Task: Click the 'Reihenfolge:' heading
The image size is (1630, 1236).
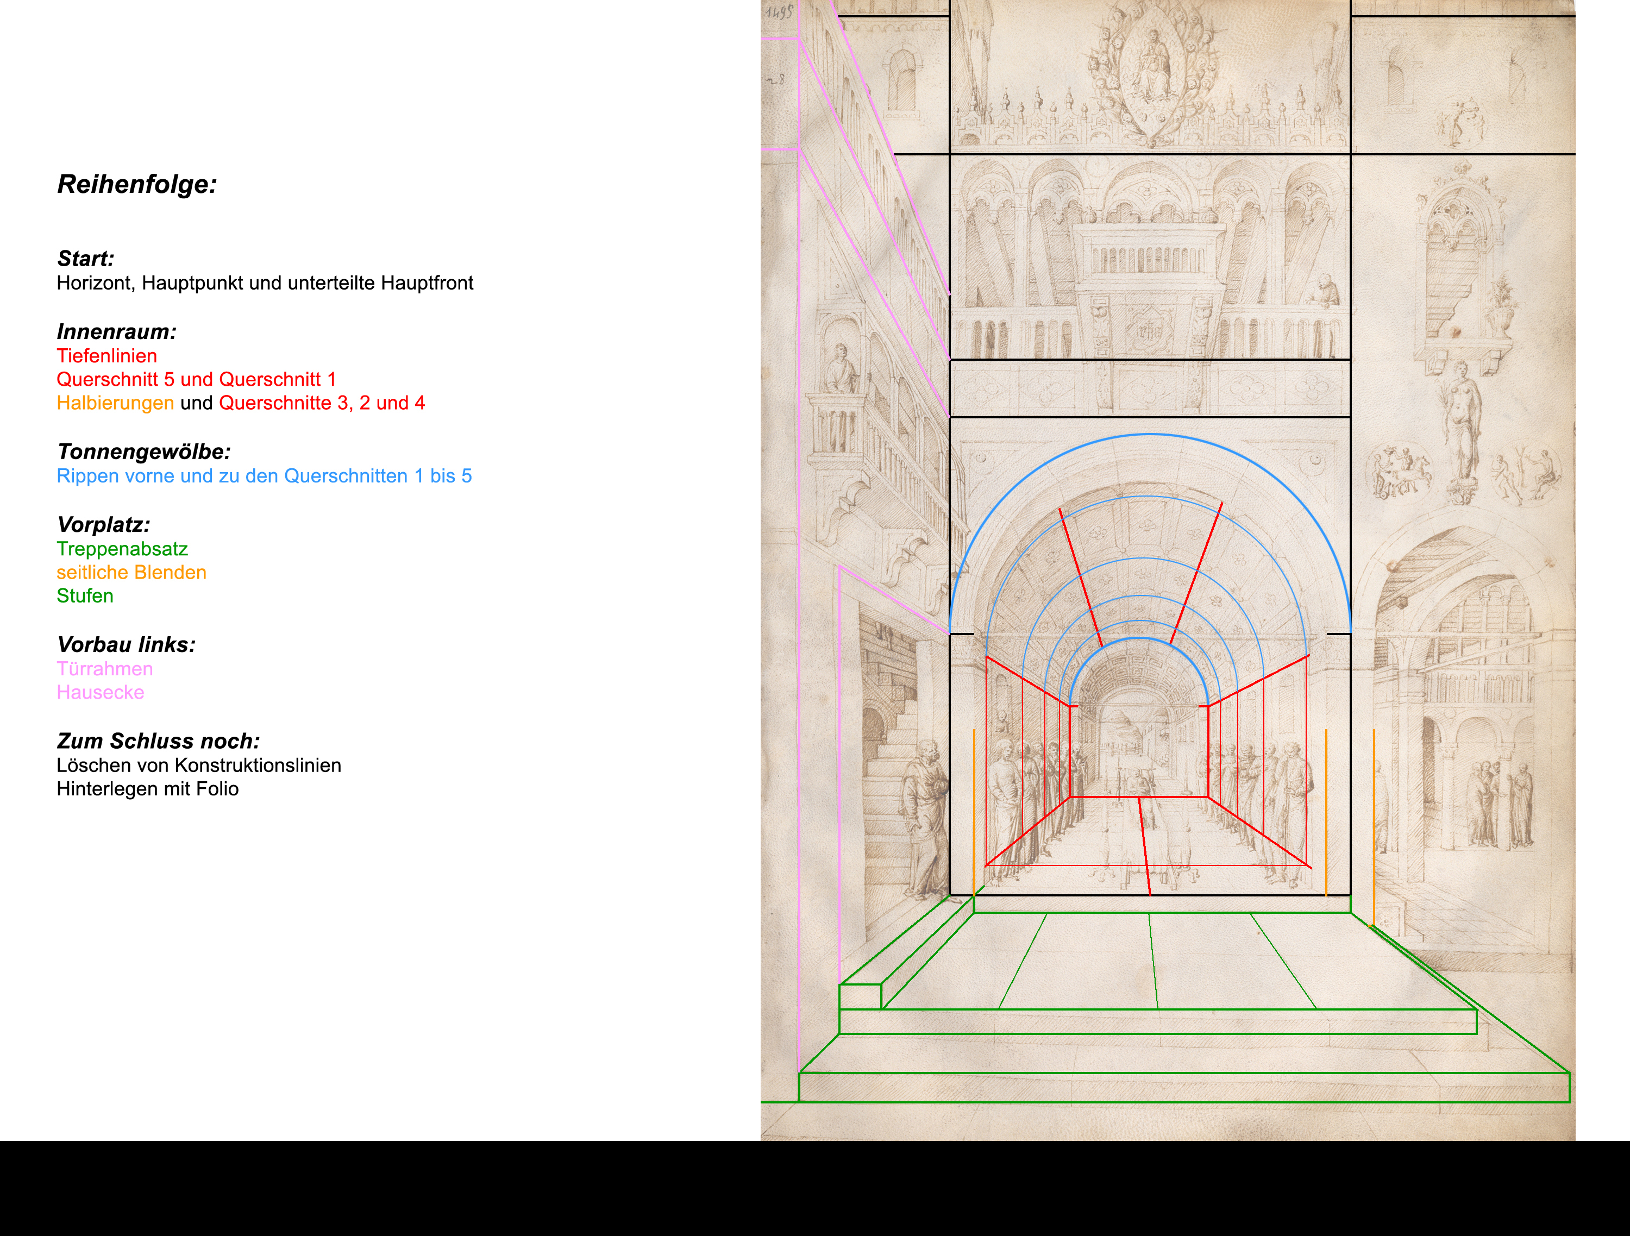Action: pyautogui.click(x=137, y=184)
